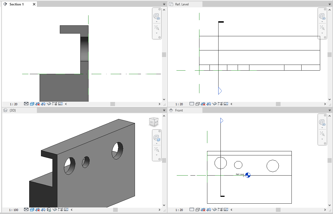Activate Temporary Hide/Isolate glasses icon in Section 1
Screen dimensions: 333x214
point(49,104)
